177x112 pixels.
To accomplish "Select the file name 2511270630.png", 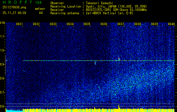I will pyautogui.click(x=14, y=8).
